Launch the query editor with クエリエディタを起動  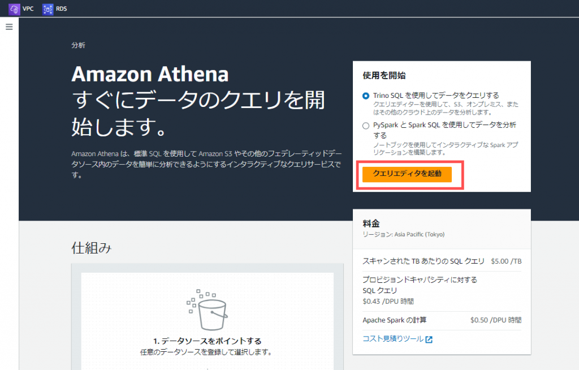pyautogui.click(x=408, y=175)
